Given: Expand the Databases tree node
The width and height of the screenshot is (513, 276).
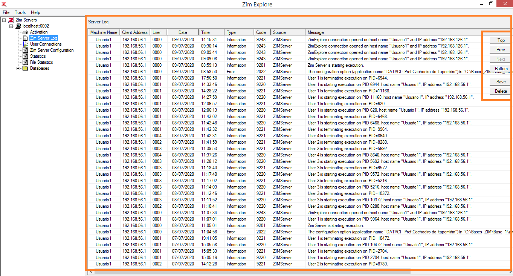Looking at the screenshot, I should [x=18, y=68].
